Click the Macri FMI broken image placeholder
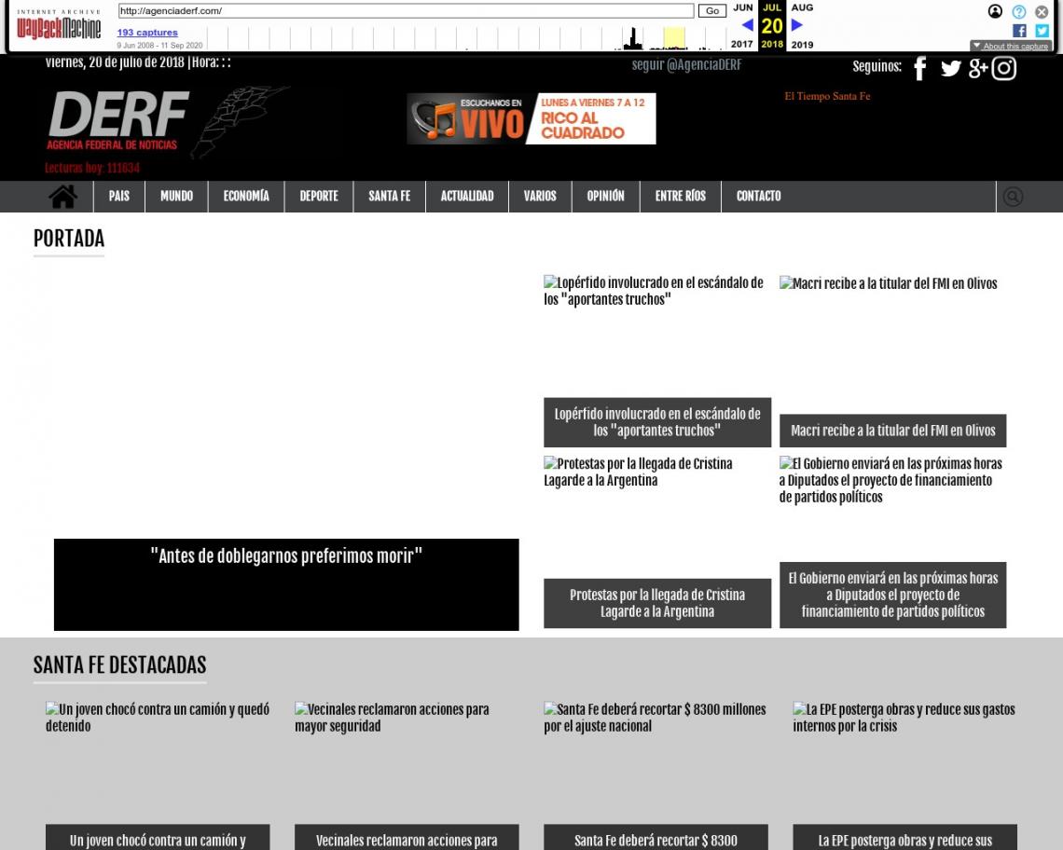Screen dimensions: 1063x850 tap(888, 283)
